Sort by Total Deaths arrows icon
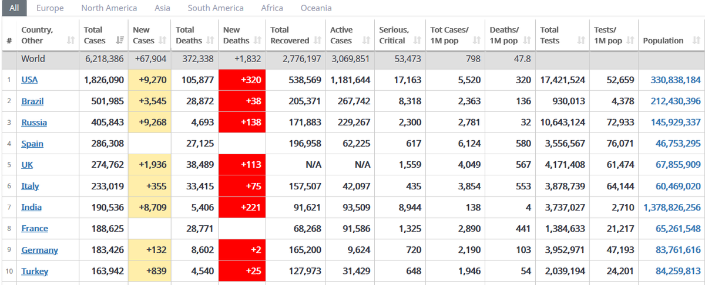 [210, 40]
